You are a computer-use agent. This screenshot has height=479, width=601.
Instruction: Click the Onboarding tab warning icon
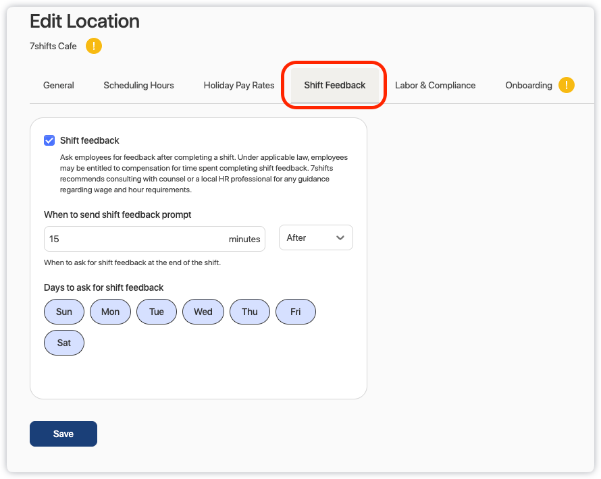[566, 86]
